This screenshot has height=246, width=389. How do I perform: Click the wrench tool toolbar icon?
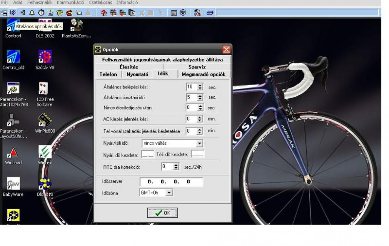coord(197,13)
